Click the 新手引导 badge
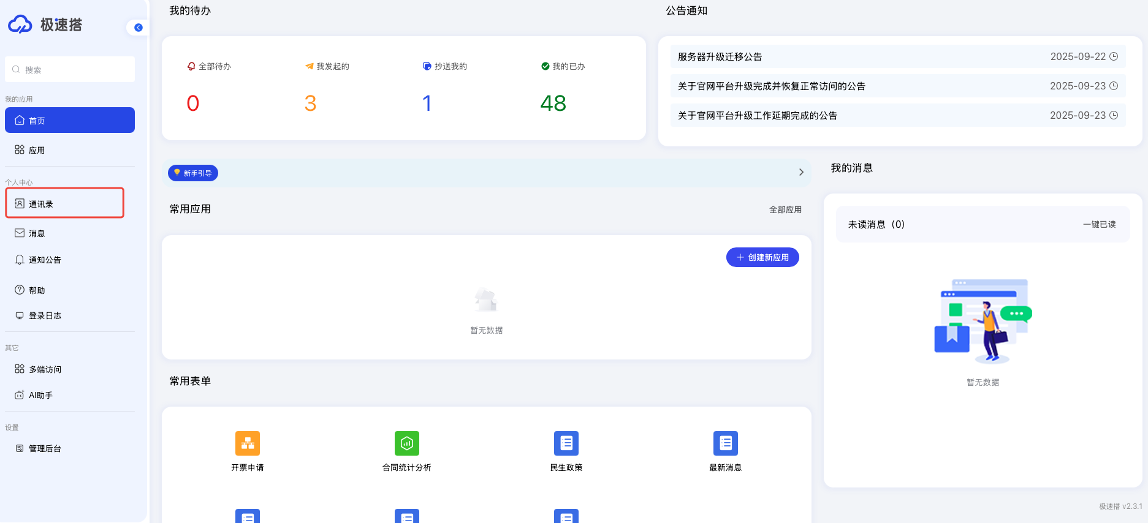Image resolution: width=1148 pixels, height=523 pixels. (193, 173)
